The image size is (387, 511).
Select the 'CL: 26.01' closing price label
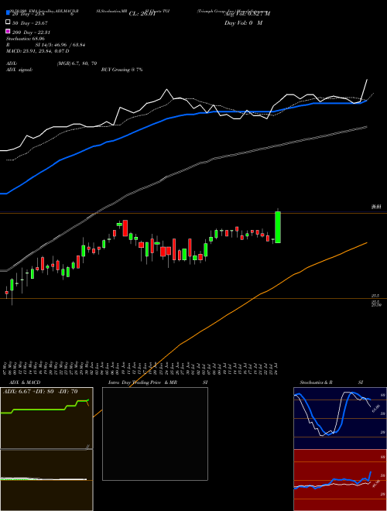[142, 14]
